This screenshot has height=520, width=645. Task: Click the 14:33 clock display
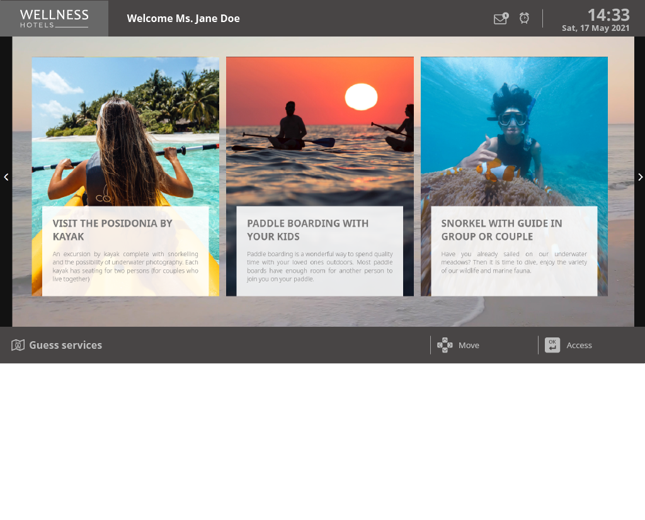click(608, 14)
